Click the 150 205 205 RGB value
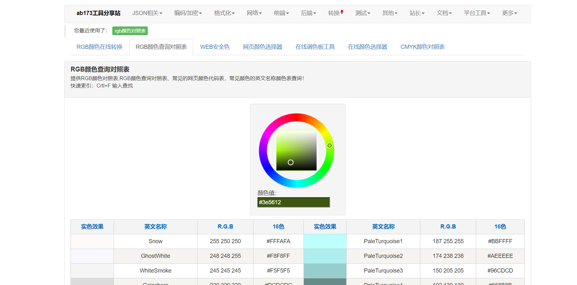This screenshot has width=577, height=285. [448, 271]
